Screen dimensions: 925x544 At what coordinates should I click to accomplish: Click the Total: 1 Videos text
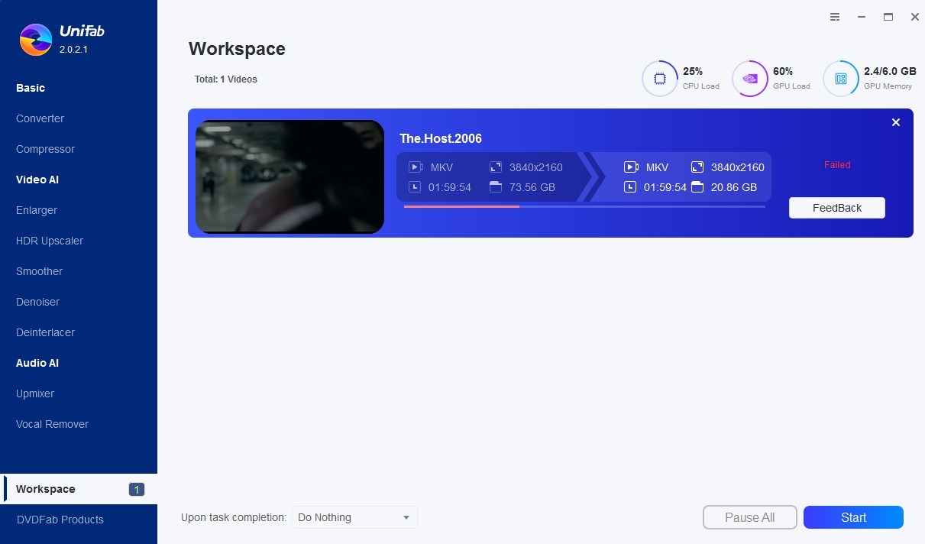[226, 79]
